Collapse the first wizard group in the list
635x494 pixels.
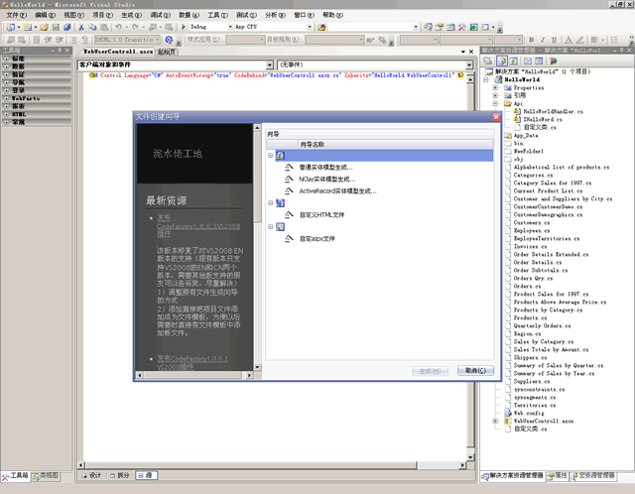point(271,155)
